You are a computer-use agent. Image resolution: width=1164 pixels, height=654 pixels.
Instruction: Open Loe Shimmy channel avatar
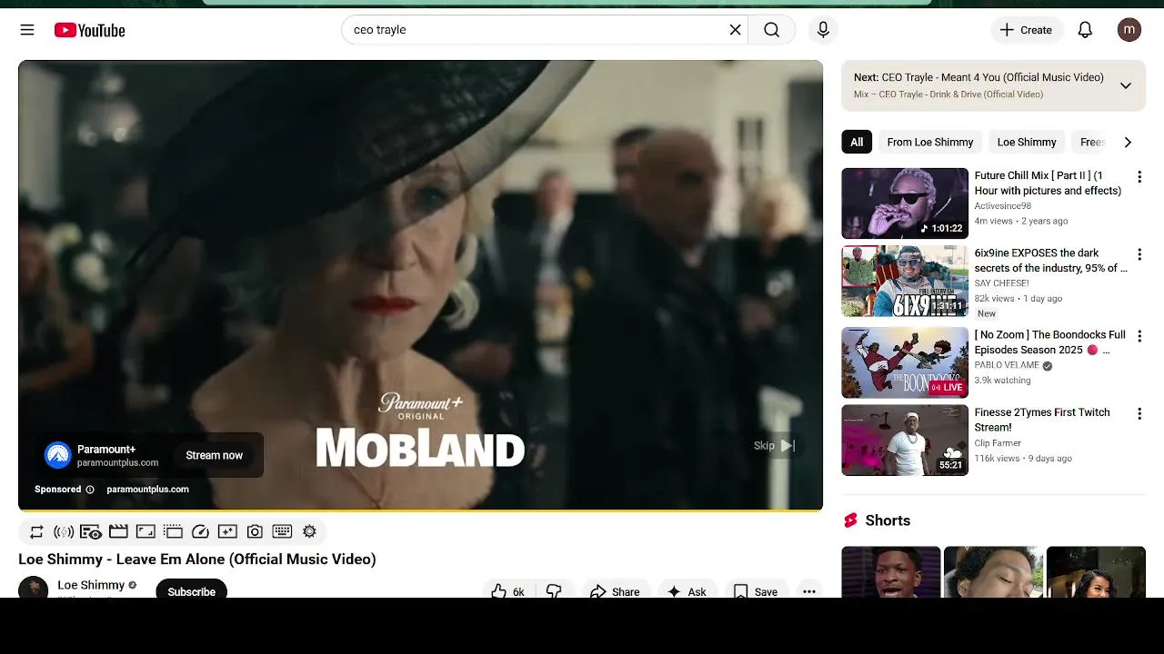[x=34, y=588]
